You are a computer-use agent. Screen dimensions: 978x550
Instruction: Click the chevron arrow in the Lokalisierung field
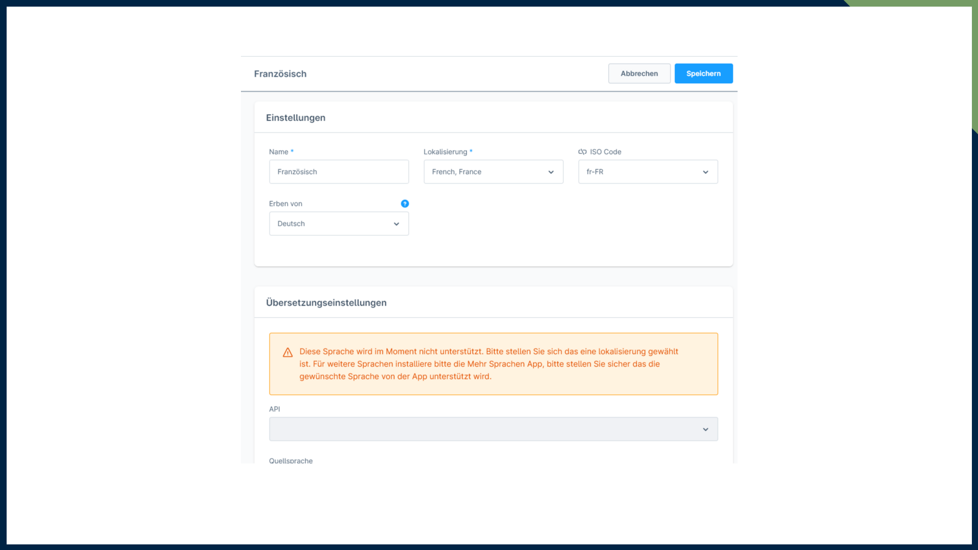point(551,172)
